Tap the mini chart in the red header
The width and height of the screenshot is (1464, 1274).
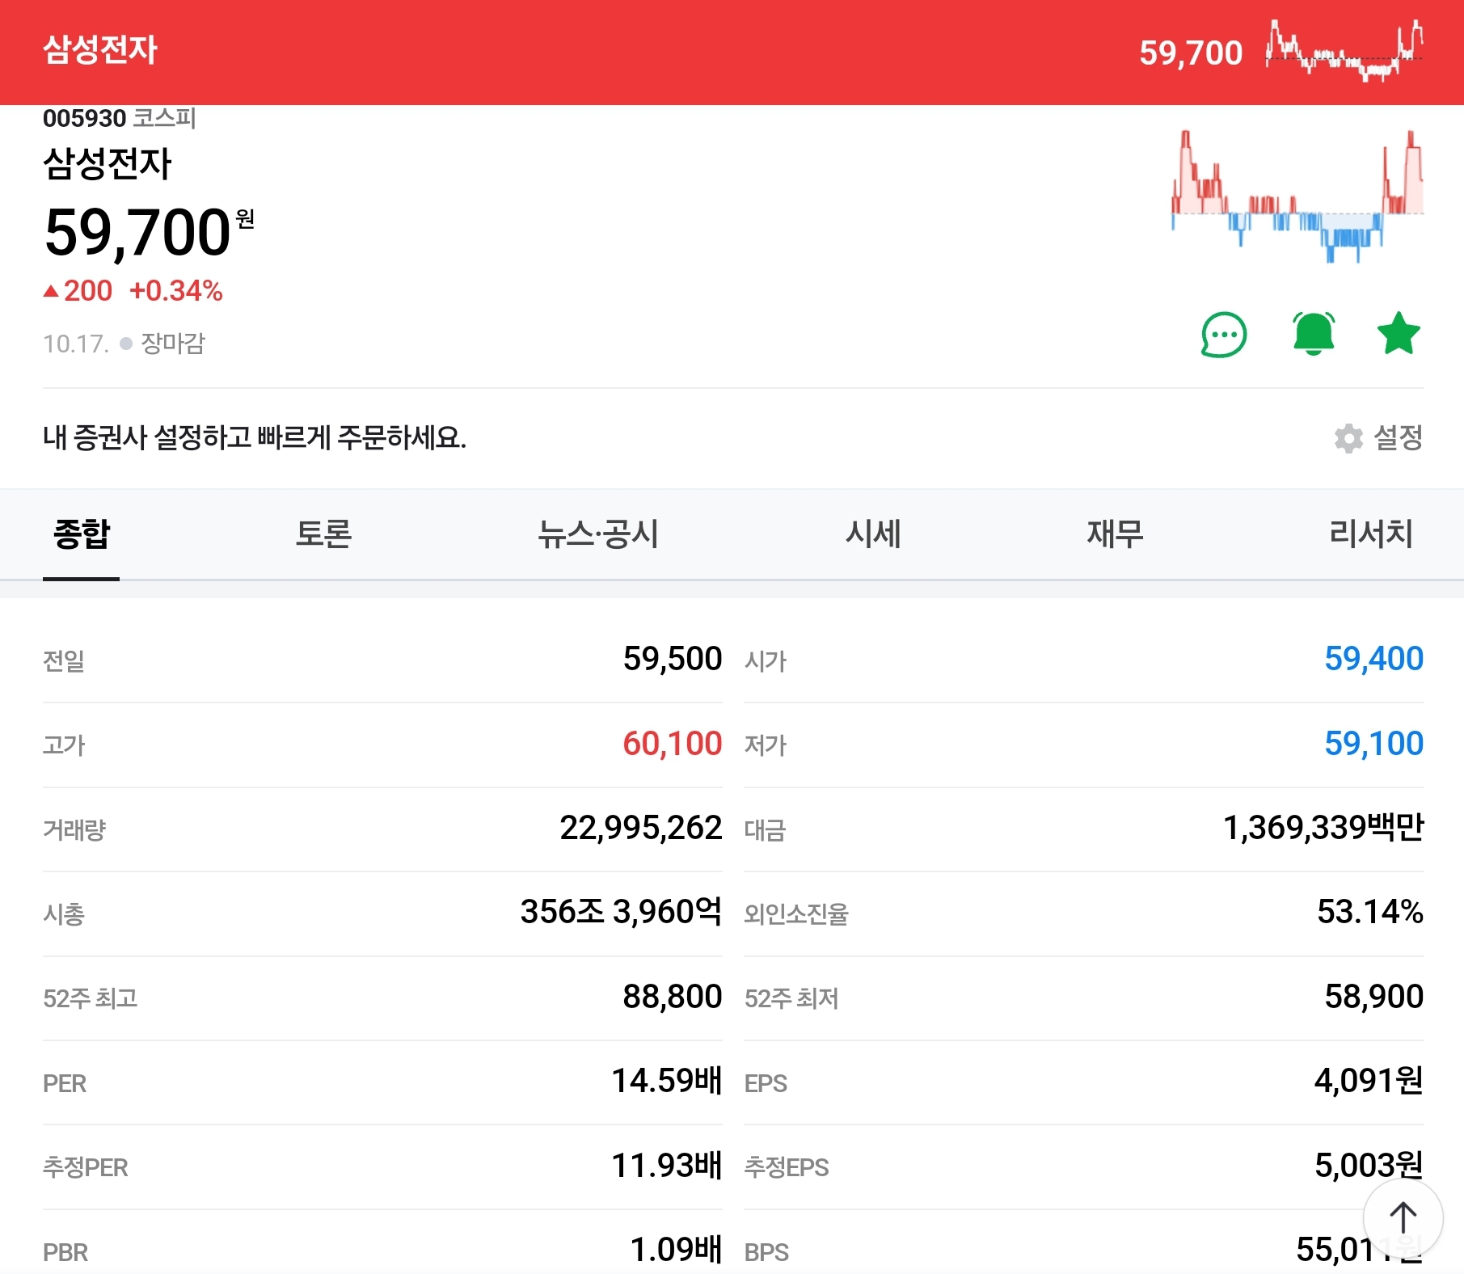pos(1344,52)
